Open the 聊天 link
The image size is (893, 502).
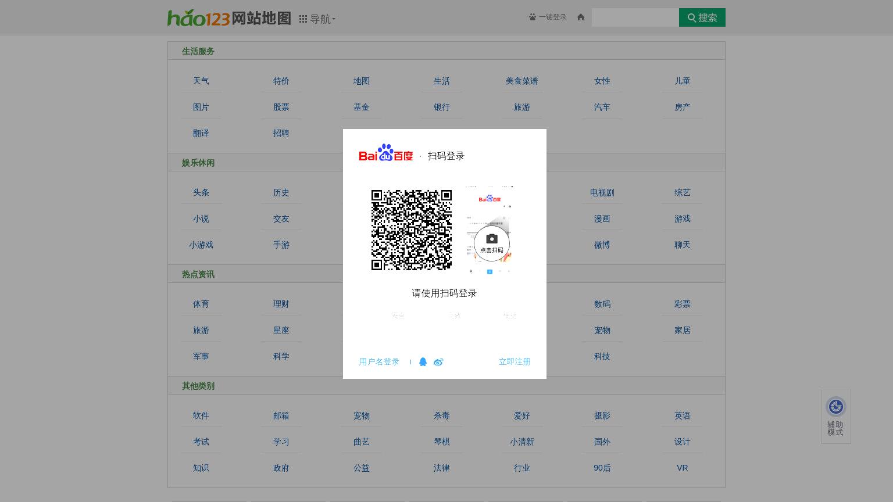tap(683, 245)
